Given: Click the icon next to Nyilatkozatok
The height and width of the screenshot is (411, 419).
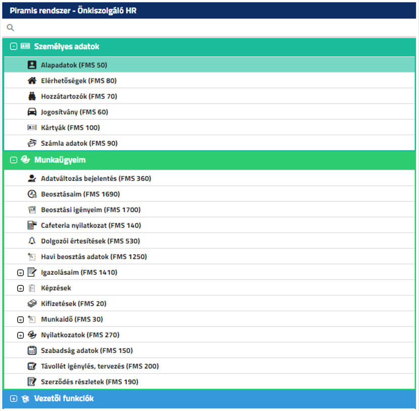Looking at the screenshot, I should [32, 335].
